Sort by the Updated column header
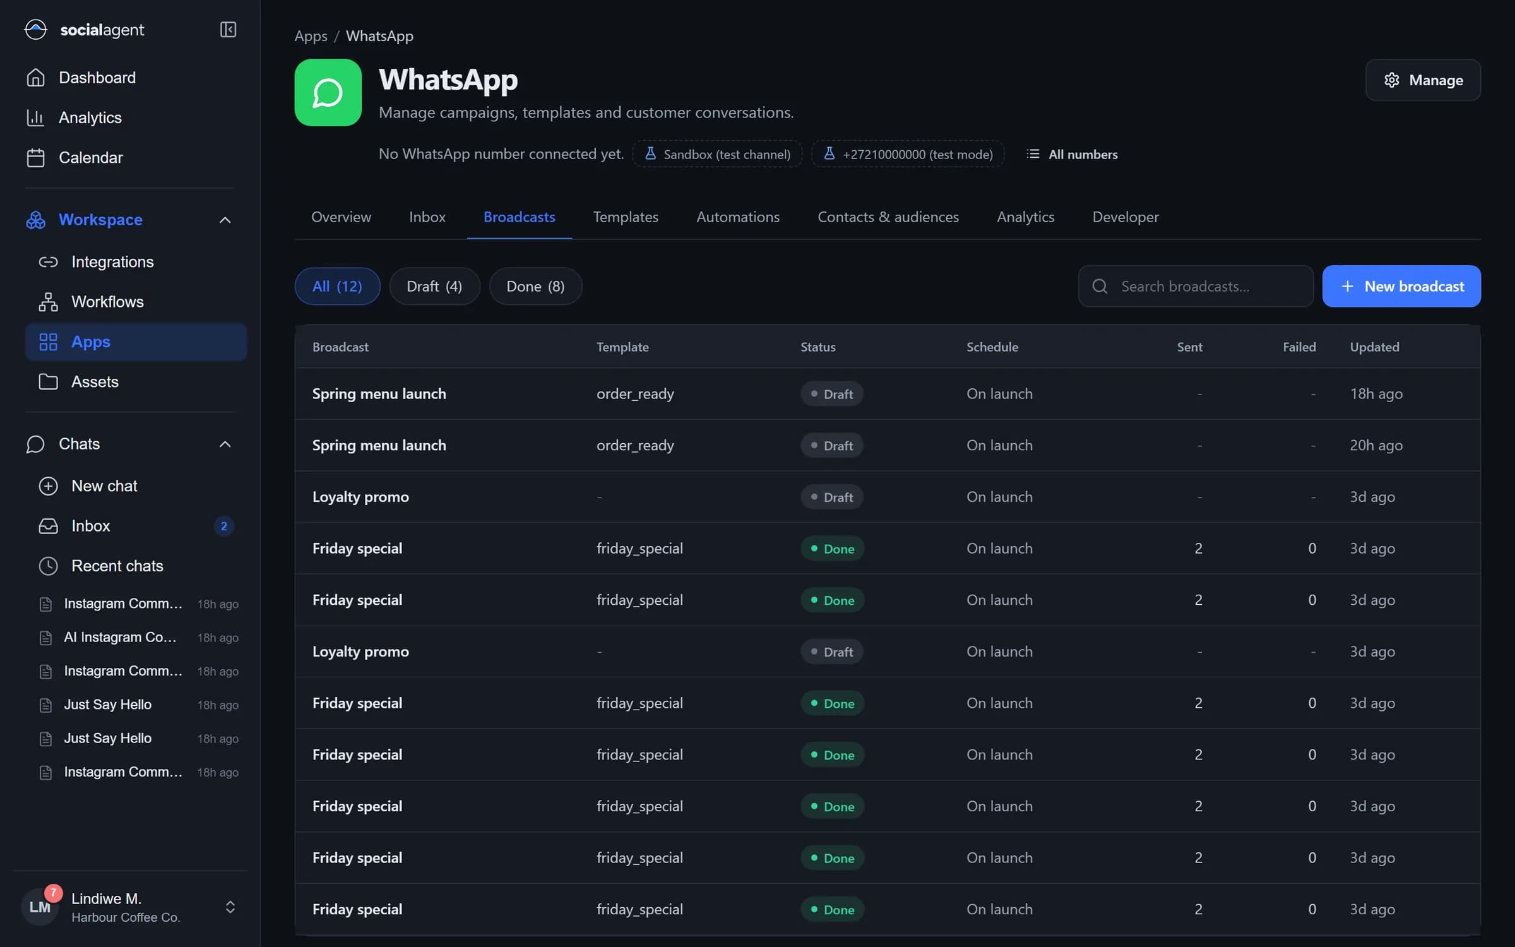This screenshot has height=947, width=1515. [1374, 347]
